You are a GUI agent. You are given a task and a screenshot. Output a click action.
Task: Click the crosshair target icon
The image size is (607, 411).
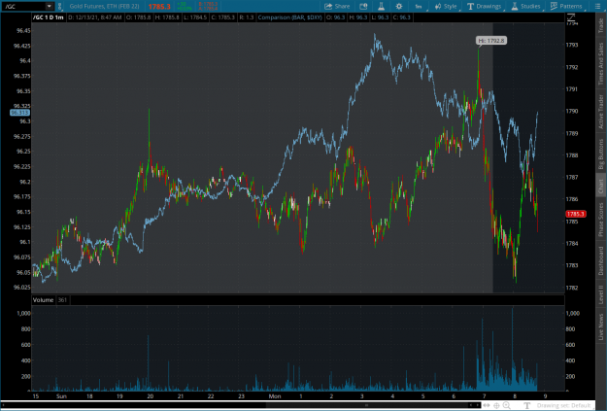coord(496,405)
